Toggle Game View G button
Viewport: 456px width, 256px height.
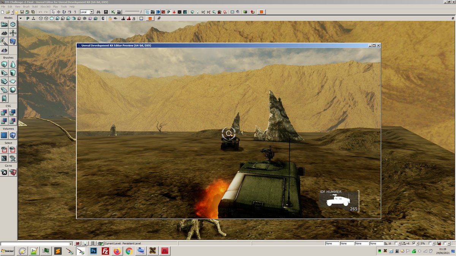click(103, 18)
